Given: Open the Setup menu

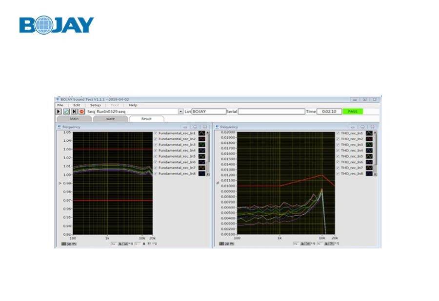Looking at the screenshot, I should coord(95,105).
